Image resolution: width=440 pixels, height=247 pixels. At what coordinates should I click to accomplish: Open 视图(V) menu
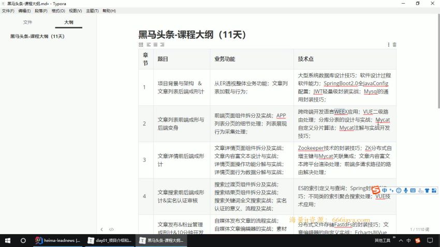point(75,11)
